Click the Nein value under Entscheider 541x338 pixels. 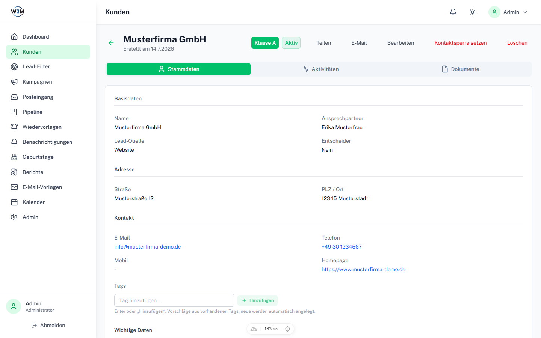pos(327,150)
